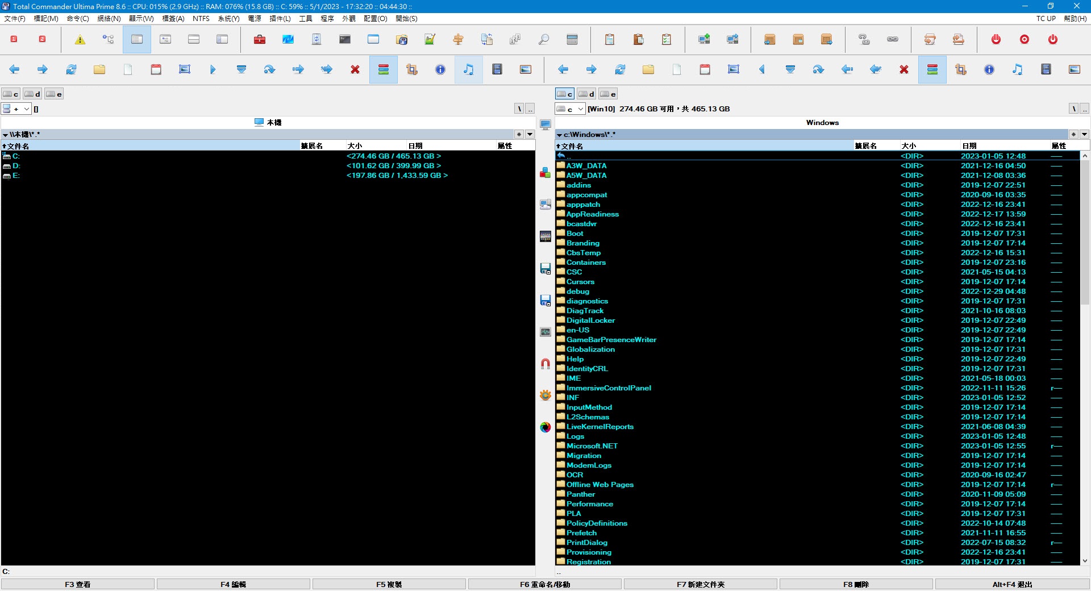The height and width of the screenshot is (591, 1091).
Task: Open the 配置(O) menu
Action: click(376, 18)
